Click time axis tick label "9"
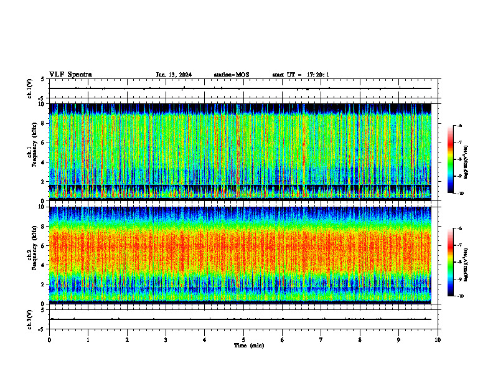 [398, 340]
